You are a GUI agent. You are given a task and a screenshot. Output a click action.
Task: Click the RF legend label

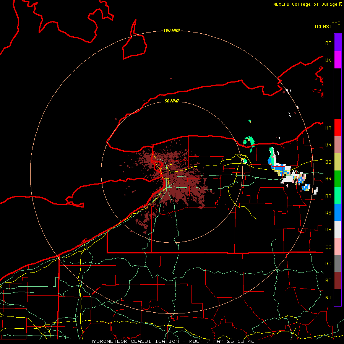[328, 43]
